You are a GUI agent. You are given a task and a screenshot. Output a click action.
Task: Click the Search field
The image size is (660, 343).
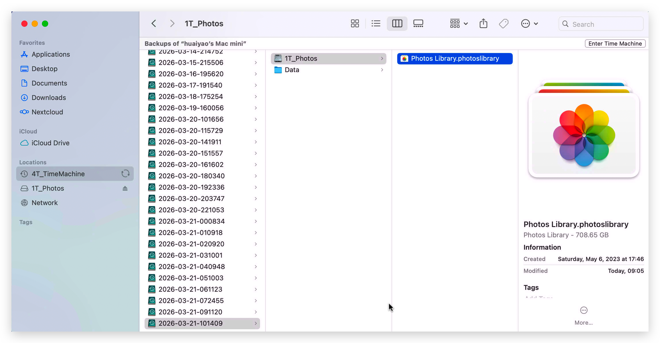pos(601,24)
